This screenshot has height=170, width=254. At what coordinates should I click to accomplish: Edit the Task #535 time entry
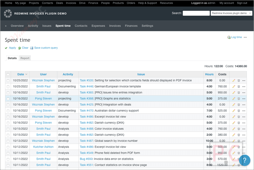click(234, 80)
